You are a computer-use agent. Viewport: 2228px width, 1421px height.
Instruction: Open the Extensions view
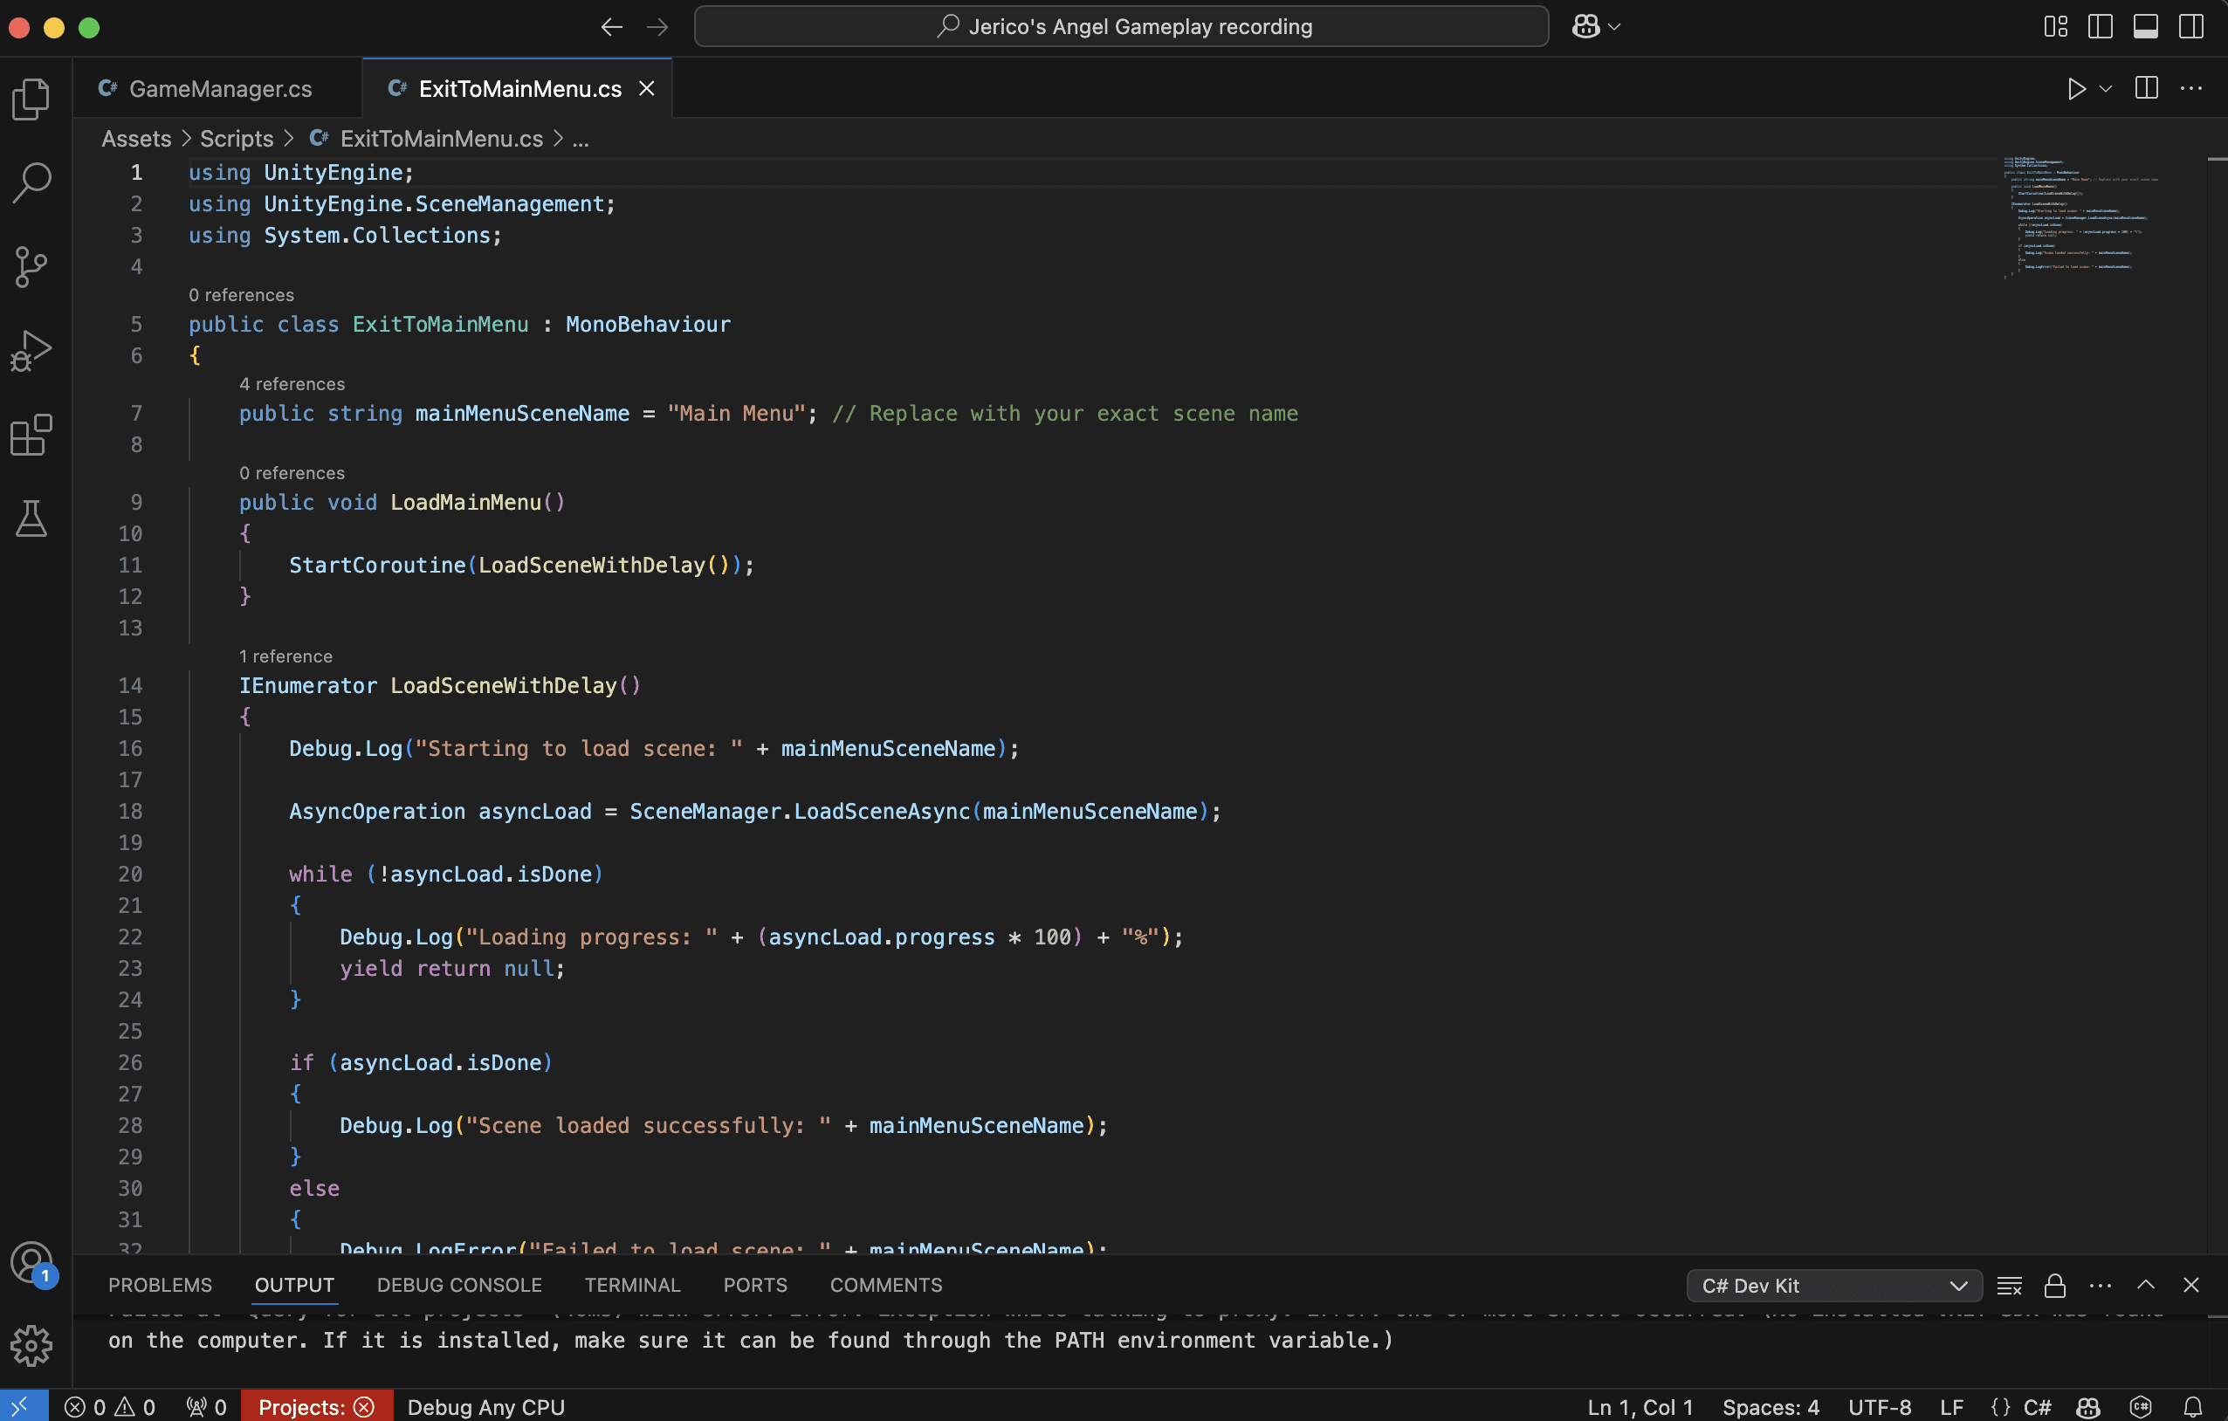coord(31,435)
